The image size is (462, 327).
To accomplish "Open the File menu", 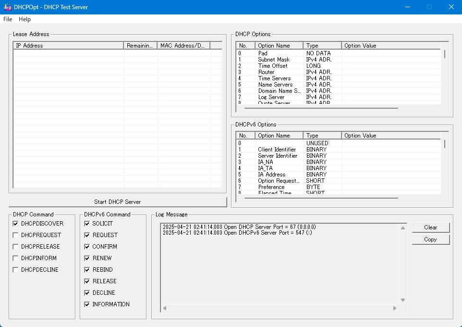I will pos(8,19).
